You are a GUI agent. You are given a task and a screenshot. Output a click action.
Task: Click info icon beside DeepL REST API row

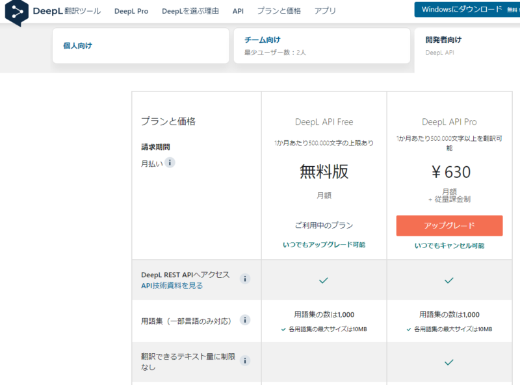[x=245, y=279]
